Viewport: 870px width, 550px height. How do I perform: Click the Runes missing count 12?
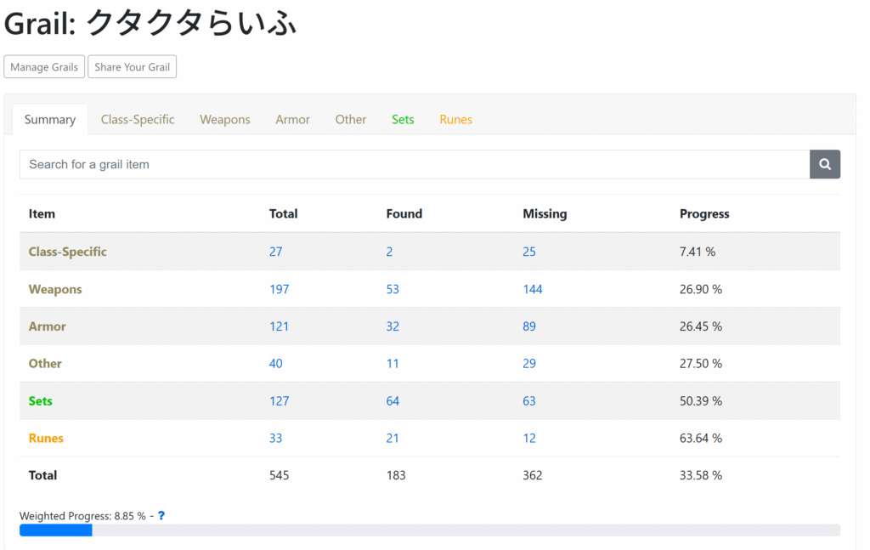point(529,439)
